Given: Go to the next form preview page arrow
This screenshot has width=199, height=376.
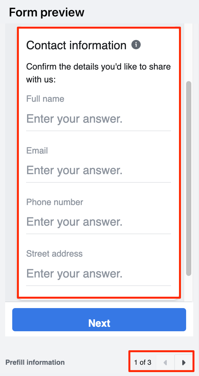Looking at the screenshot, I should (x=184, y=362).
